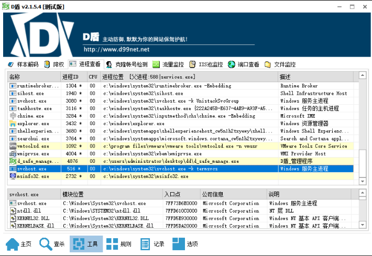Select the 进程查看 tab
The width and height of the screenshot is (372, 256).
coord(86,64)
